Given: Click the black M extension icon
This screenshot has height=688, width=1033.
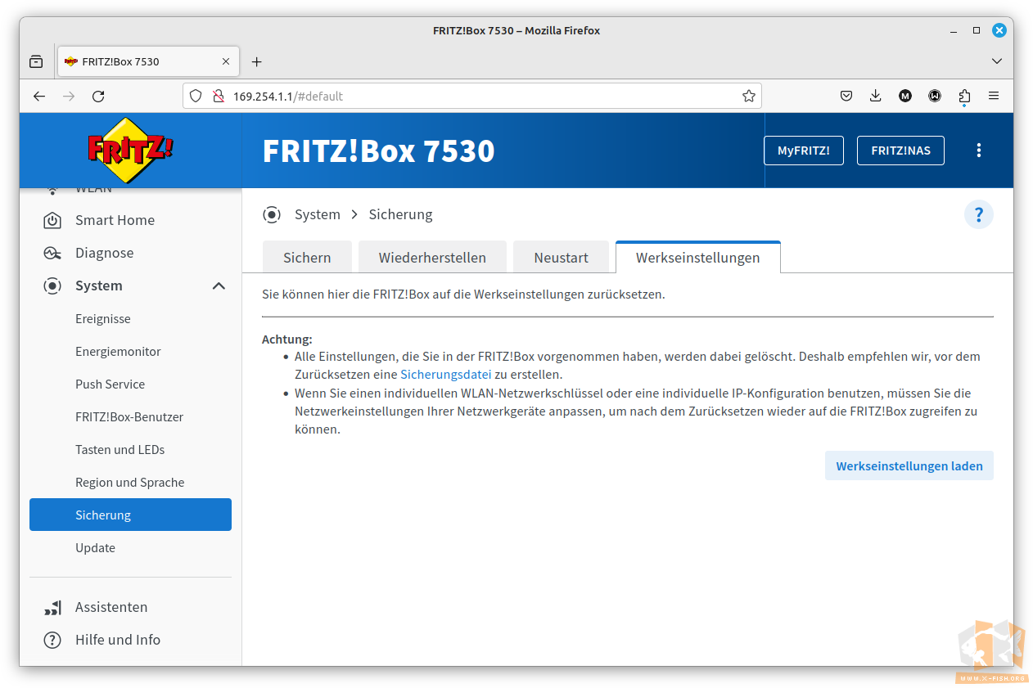Looking at the screenshot, I should pyautogui.click(x=905, y=96).
